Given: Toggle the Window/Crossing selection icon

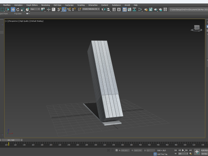Looking at the screenshot, I should (7, 10).
